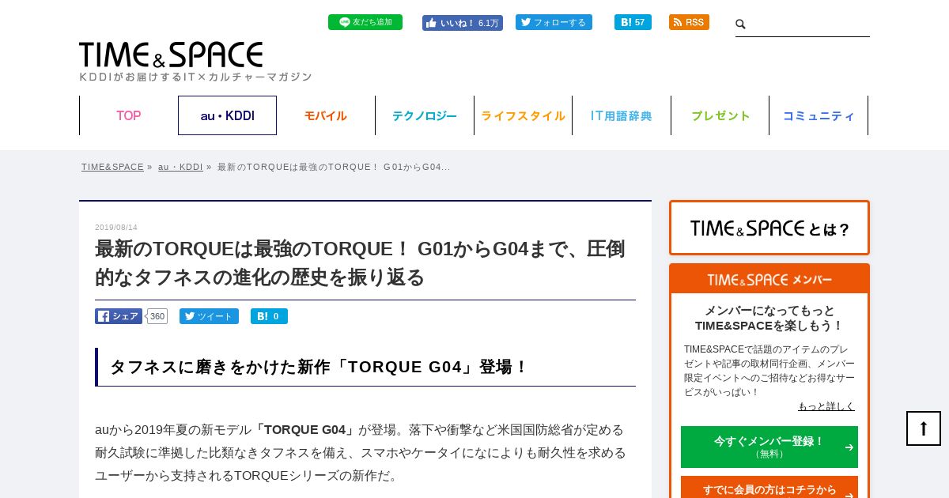Open the TIME&SPACEとは？ sidebar banner
This screenshot has width=949, height=498.
pos(769,228)
